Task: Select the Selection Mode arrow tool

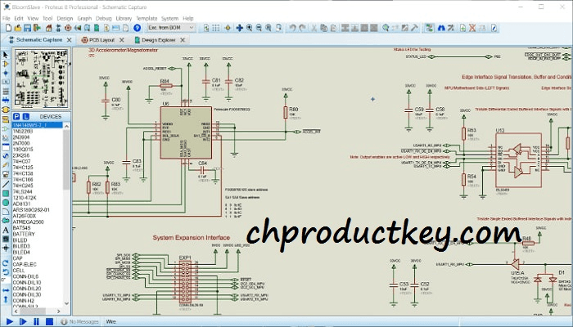Action: (x=6, y=55)
